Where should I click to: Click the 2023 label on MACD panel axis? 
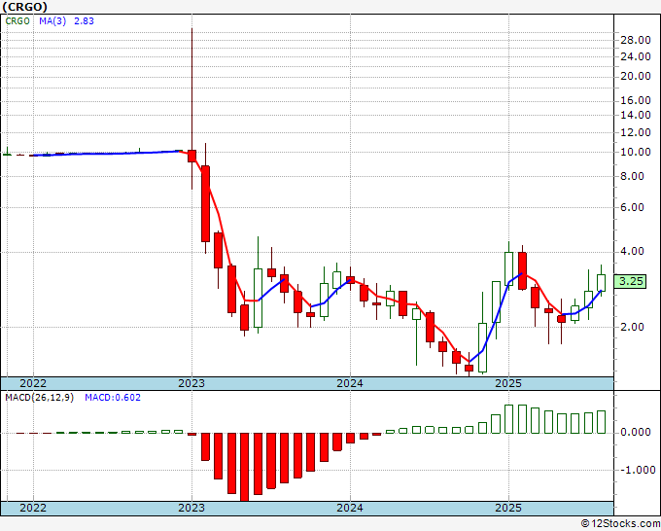click(x=191, y=508)
